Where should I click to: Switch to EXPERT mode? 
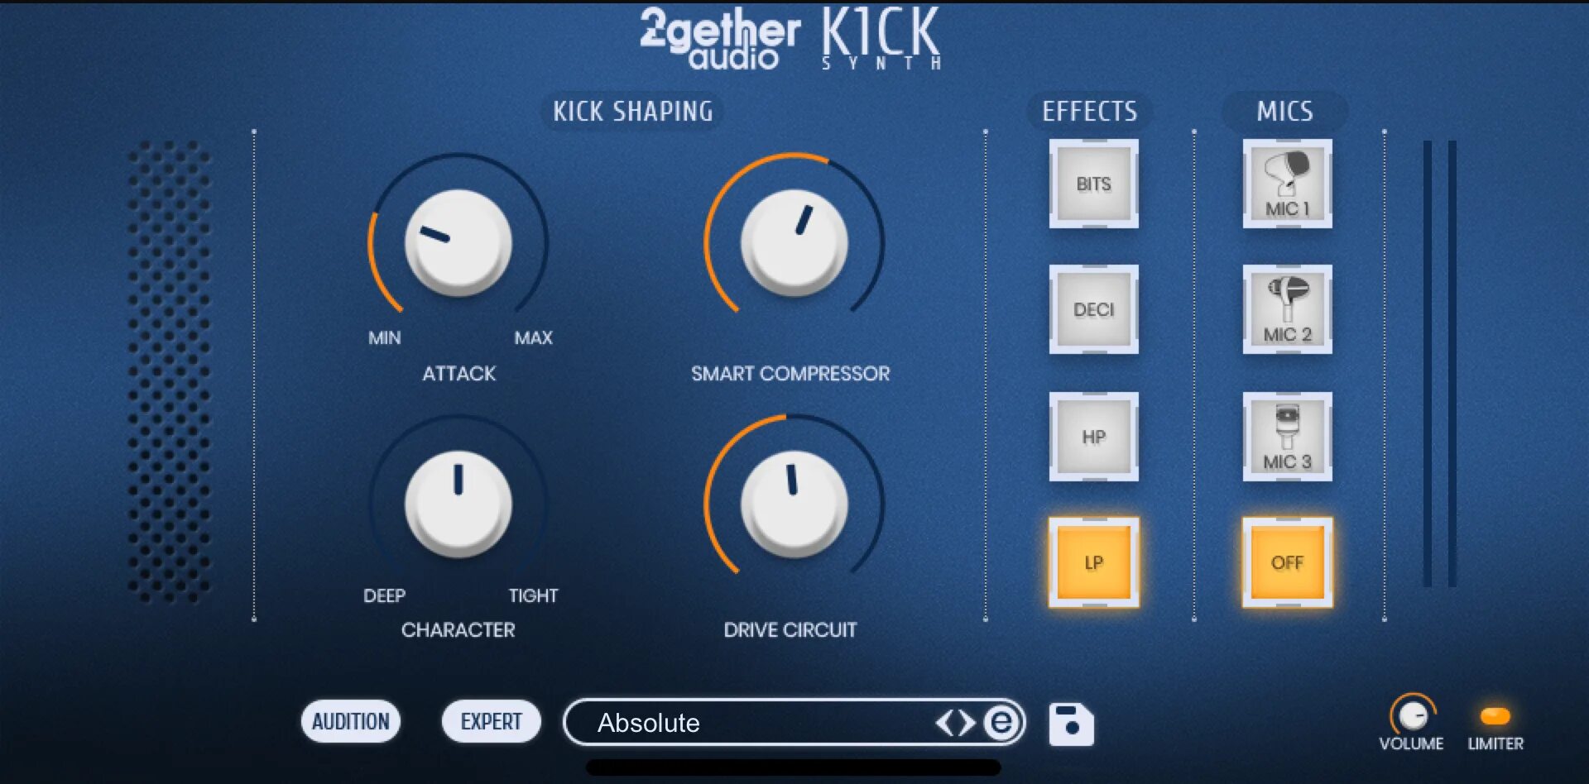tap(492, 722)
